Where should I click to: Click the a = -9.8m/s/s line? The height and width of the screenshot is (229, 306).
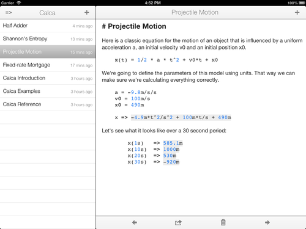coord(135,92)
